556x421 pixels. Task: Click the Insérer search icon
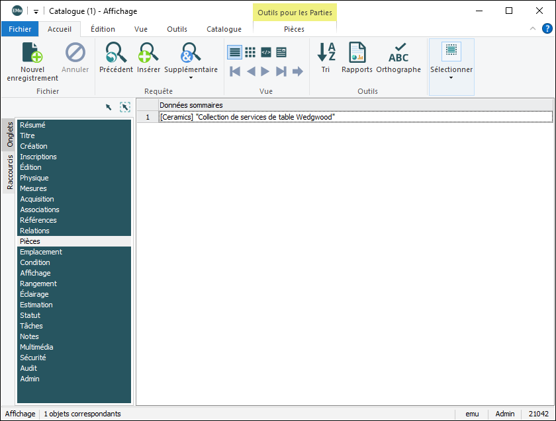148,52
